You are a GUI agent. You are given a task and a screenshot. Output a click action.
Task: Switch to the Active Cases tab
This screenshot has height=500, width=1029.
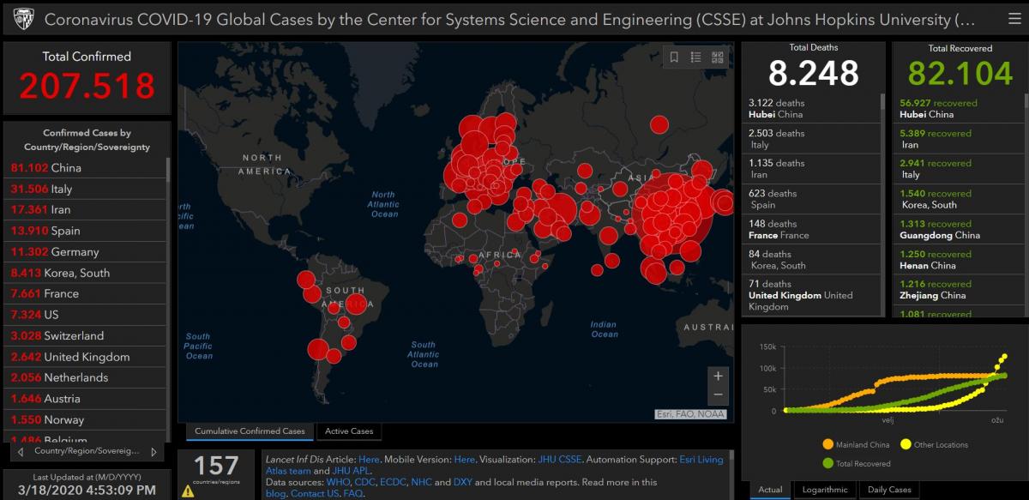[x=348, y=431]
